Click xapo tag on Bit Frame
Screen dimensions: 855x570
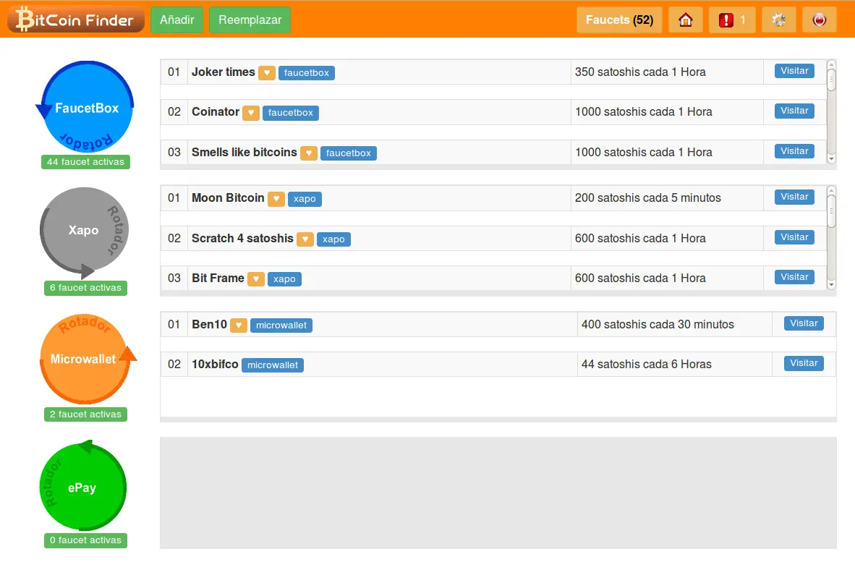click(284, 279)
